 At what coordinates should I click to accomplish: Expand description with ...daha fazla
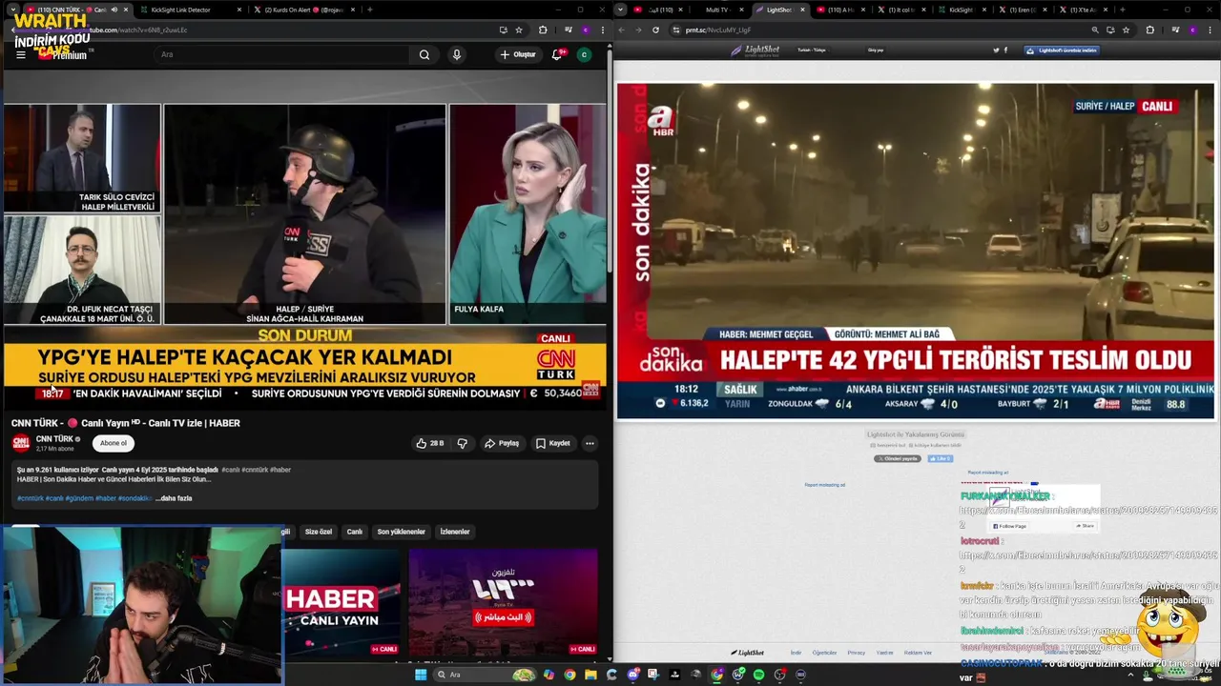pyautogui.click(x=174, y=498)
